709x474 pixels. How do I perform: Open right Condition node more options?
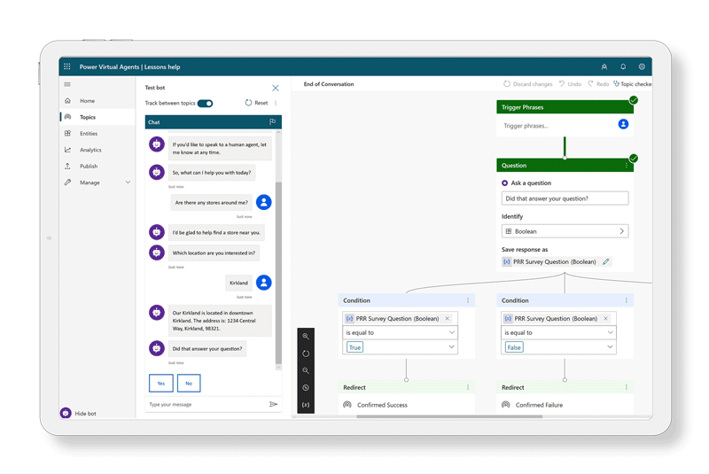click(627, 300)
